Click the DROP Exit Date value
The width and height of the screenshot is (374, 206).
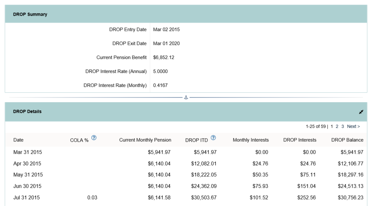point(166,43)
